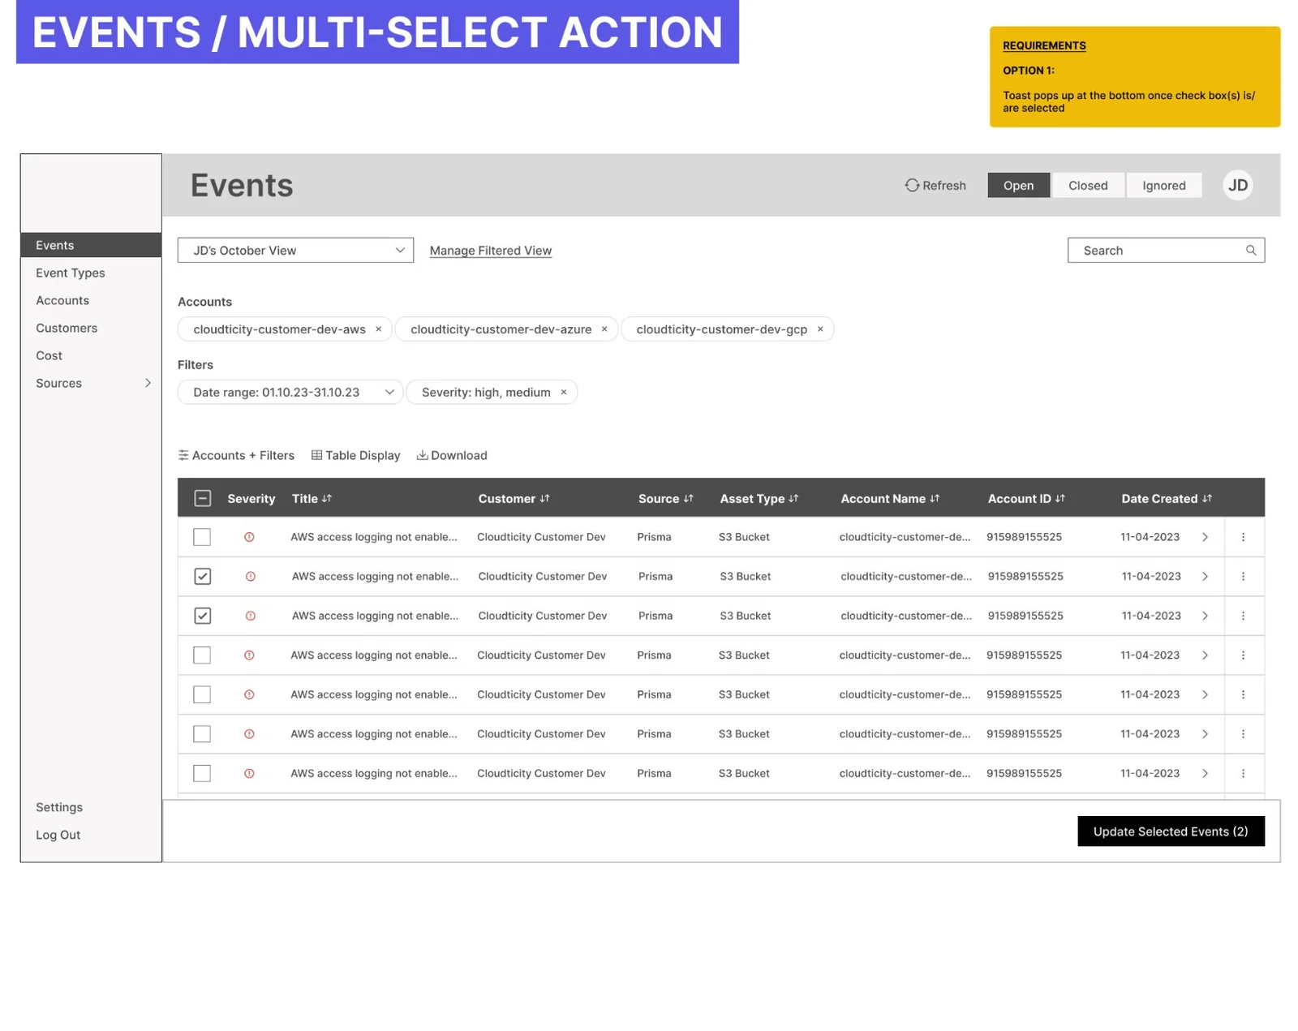Click the Refresh icon in header
This screenshot has height=1031, width=1298.
coord(912,185)
